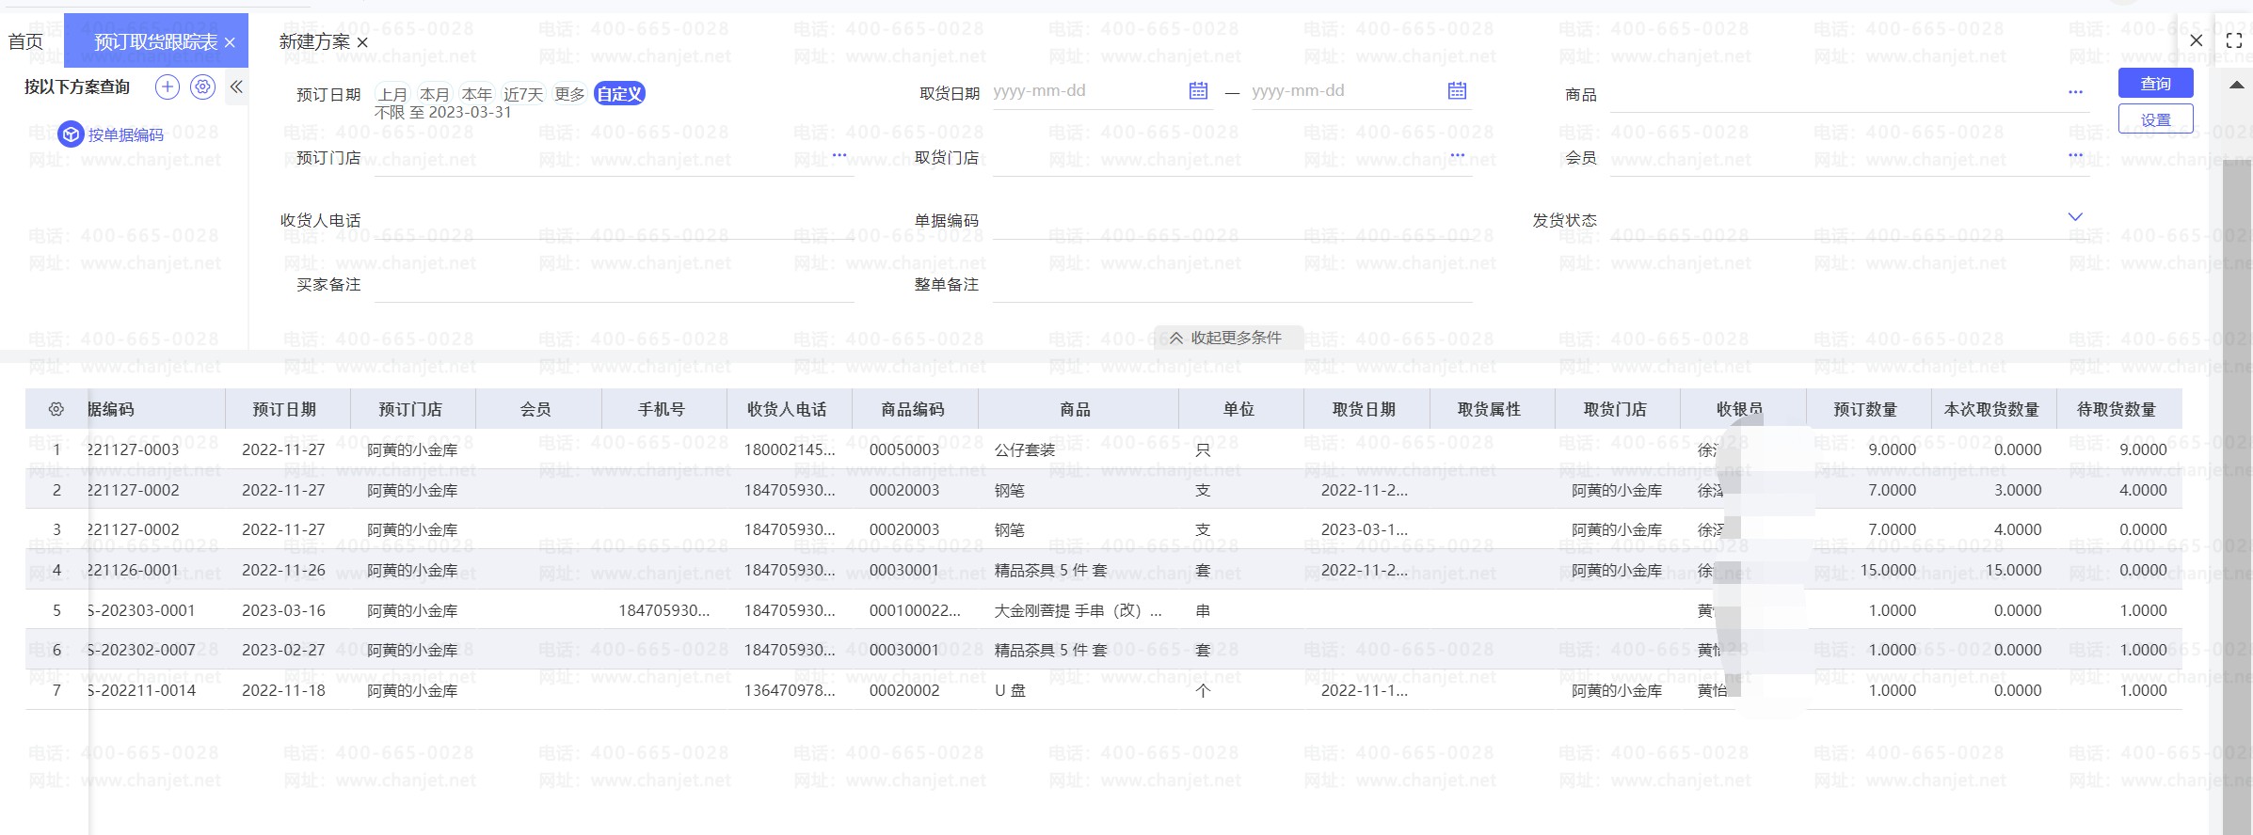Click the 手机号 column header
Screen dimensions: 2253x835
663,409
